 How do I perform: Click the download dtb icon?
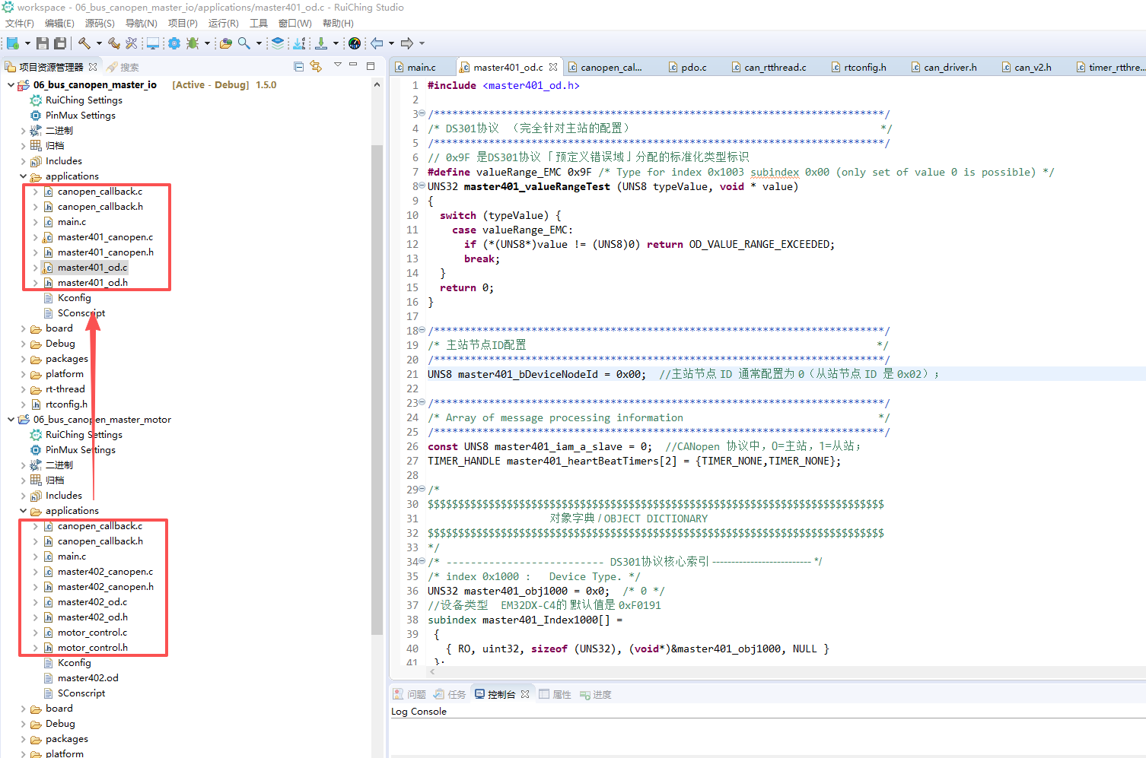[299, 43]
